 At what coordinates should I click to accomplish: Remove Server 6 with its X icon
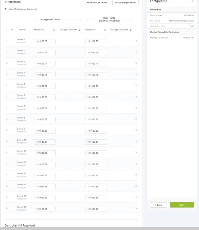[136, 97]
